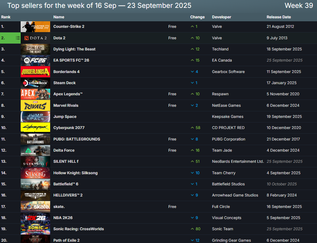Sort by the Release Date column header

pyautogui.click(x=278, y=17)
